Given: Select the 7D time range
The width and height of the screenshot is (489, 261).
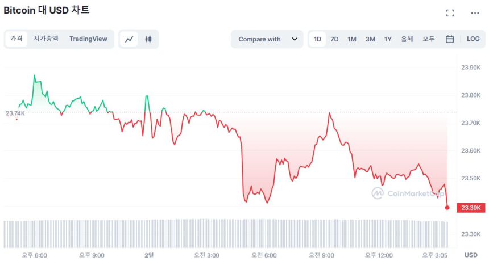Looking at the screenshot, I should pyautogui.click(x=334, y=39).
